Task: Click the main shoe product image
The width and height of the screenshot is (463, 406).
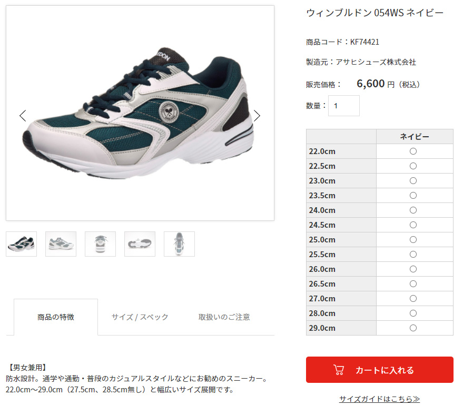Action: [140, 113]
